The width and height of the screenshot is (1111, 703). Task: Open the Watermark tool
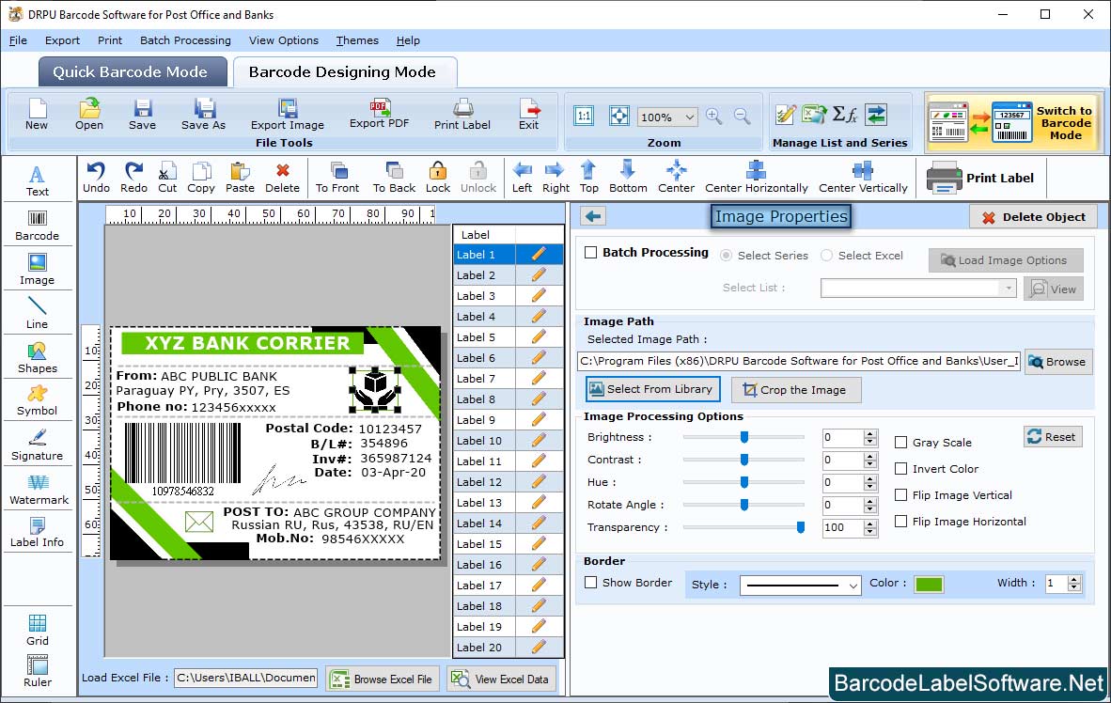pyautogui.click(x=38, y=488)
